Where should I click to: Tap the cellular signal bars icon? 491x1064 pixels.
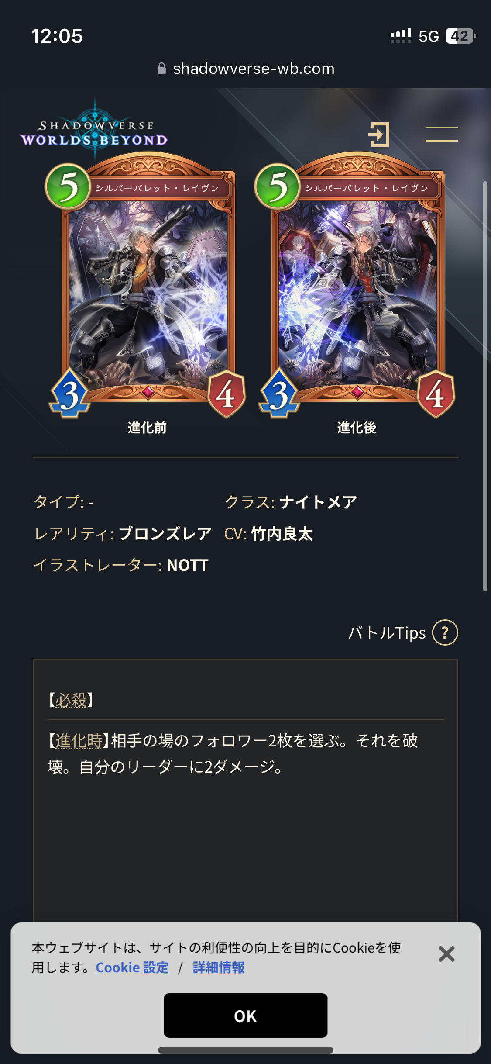401,36
